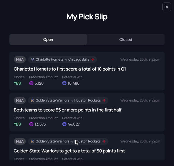Click blue token icon beside 44,027
Image resolution: width=174 pixels, height=166 pixels.
64,124
